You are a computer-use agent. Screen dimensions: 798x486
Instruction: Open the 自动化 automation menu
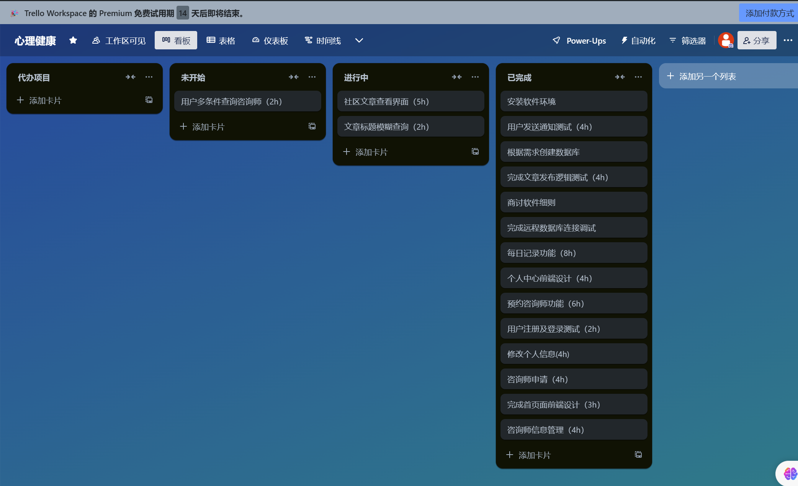[638, 41]
